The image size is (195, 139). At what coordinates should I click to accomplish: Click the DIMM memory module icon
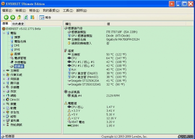pyautogui.click(x=69, y=126)
